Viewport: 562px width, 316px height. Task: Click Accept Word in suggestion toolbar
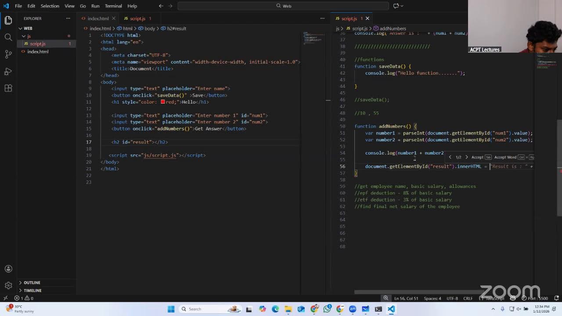pos(505,157)
